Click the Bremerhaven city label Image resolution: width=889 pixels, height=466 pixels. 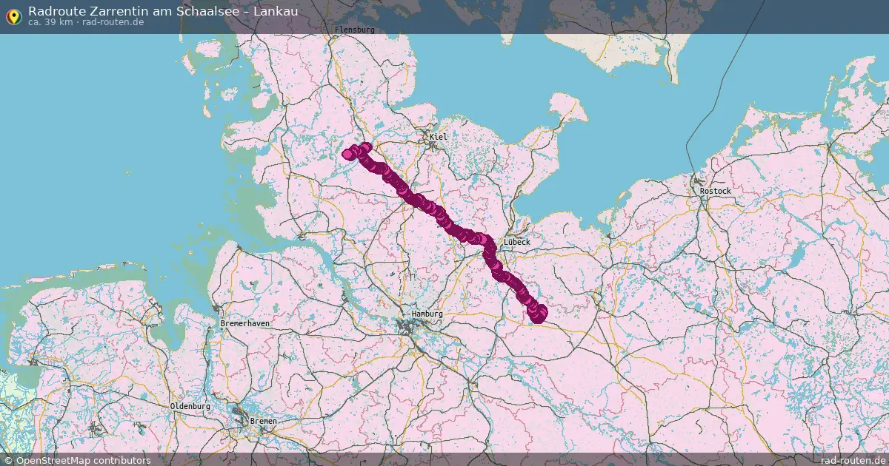point(245,324)
